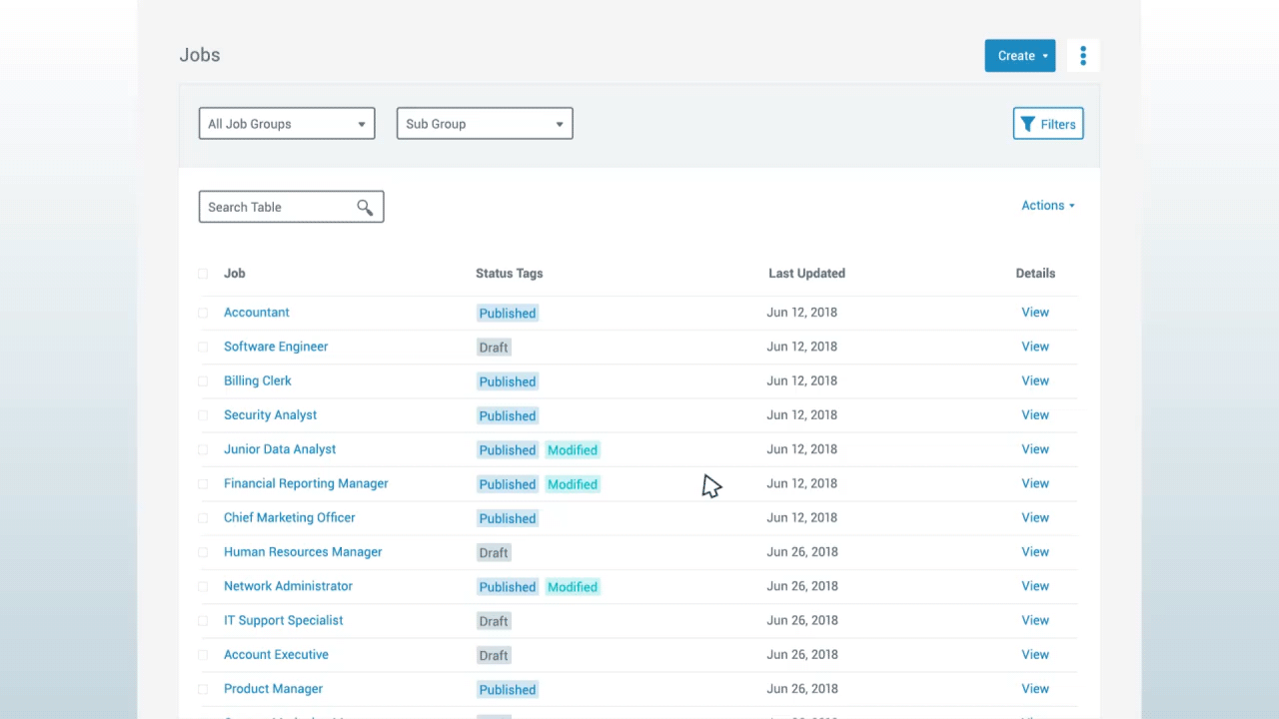1279x719 pixels.
Task: Check the Software Engineer row checkbox
Action: click(x=203, y=347)
